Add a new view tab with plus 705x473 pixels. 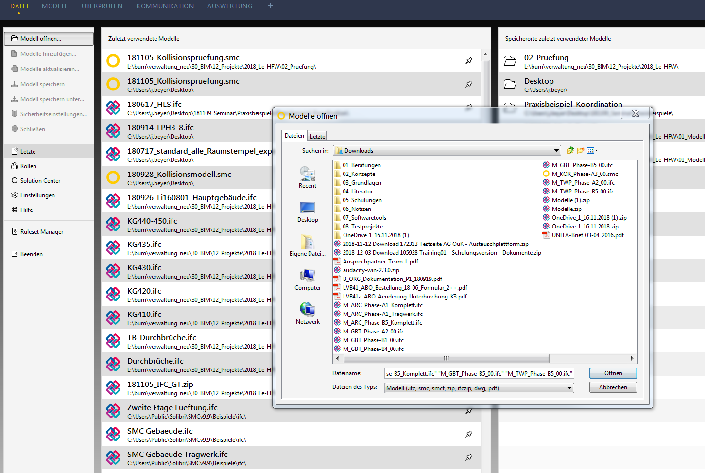(x=270, y=6)
